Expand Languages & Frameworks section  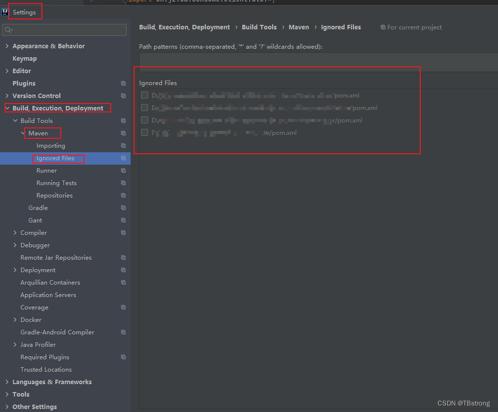[7, 382]
